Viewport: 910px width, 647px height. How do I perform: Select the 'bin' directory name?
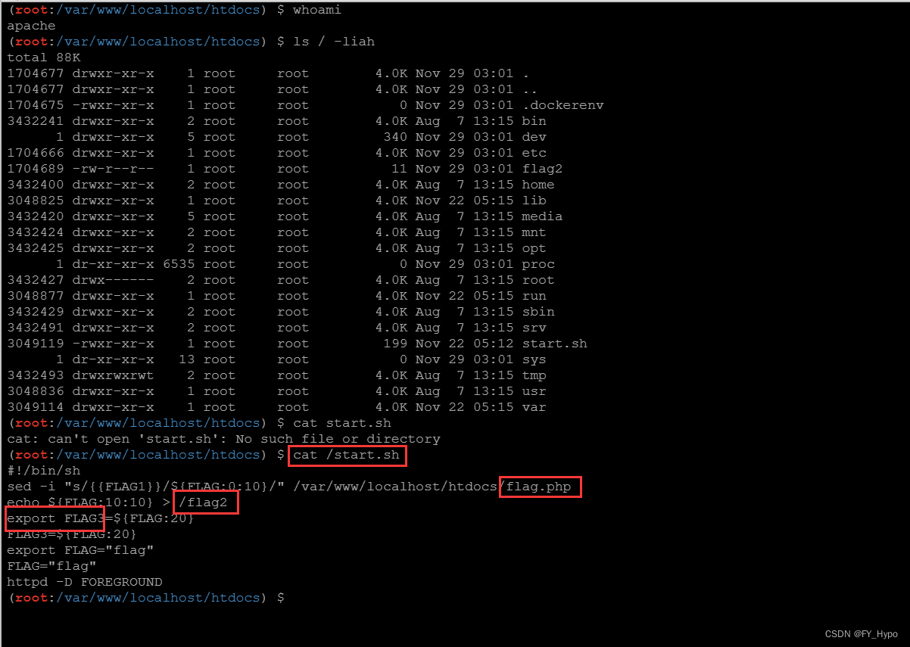[534, 121]
